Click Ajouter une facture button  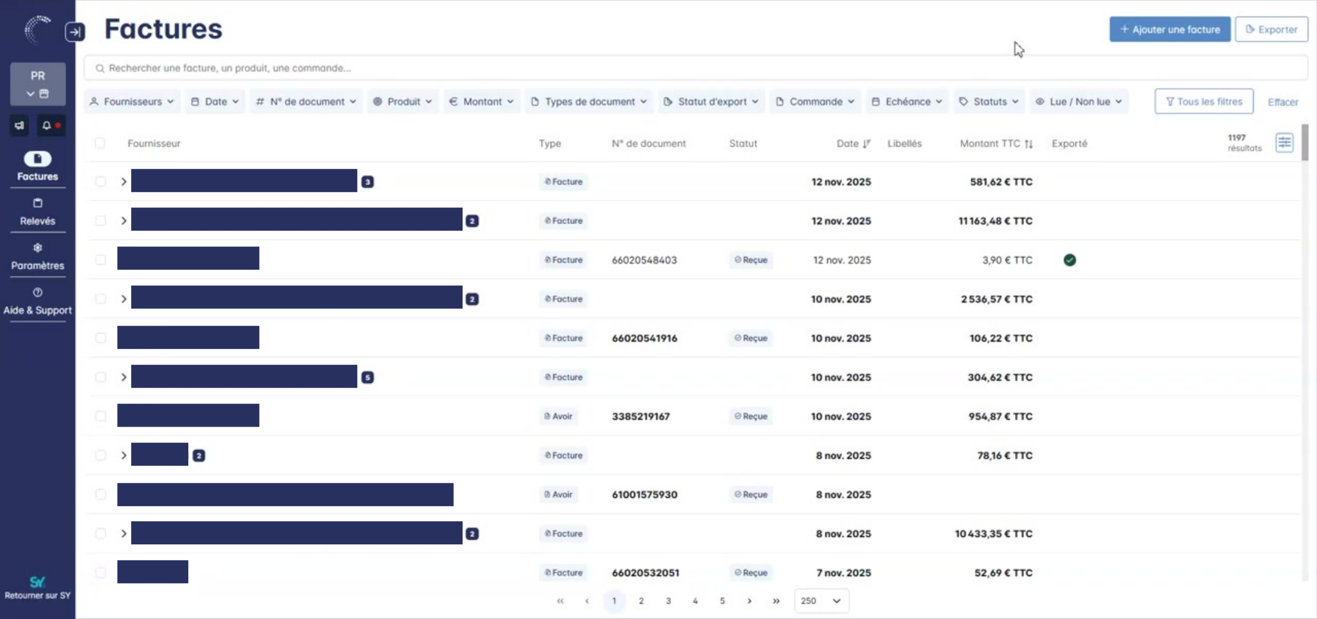click(x=1169, y=29)
